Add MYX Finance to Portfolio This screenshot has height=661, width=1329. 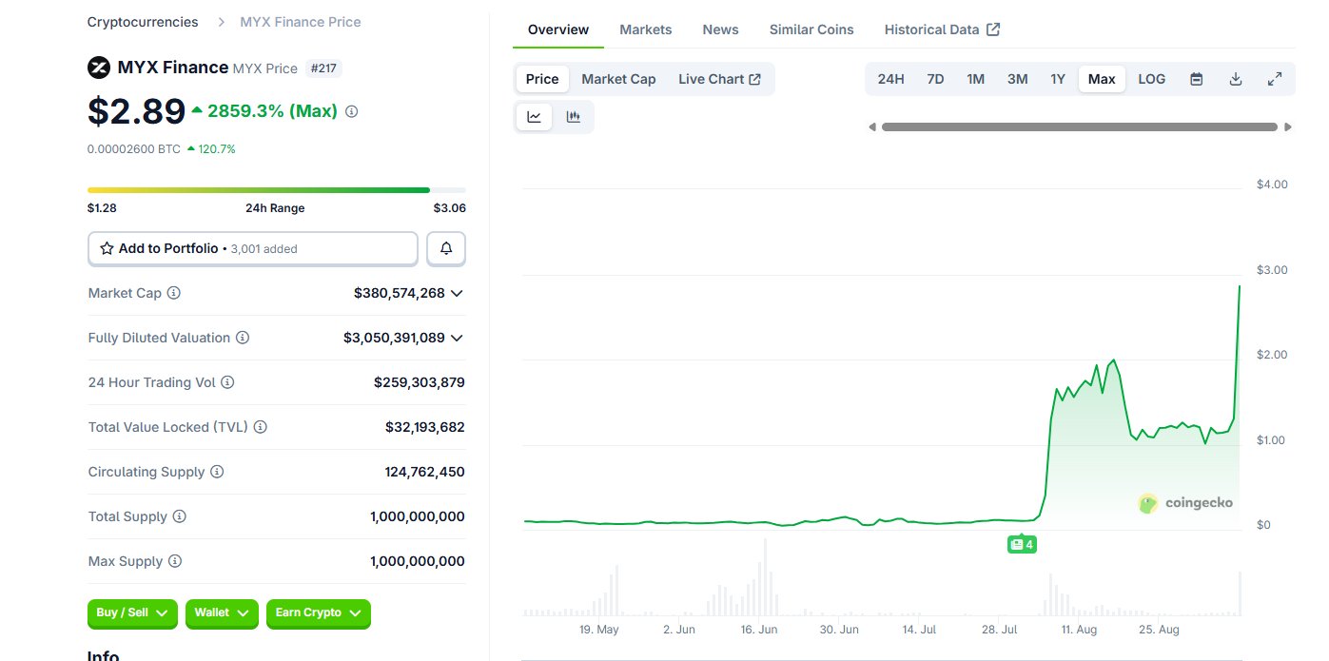[x=253, y=248]
